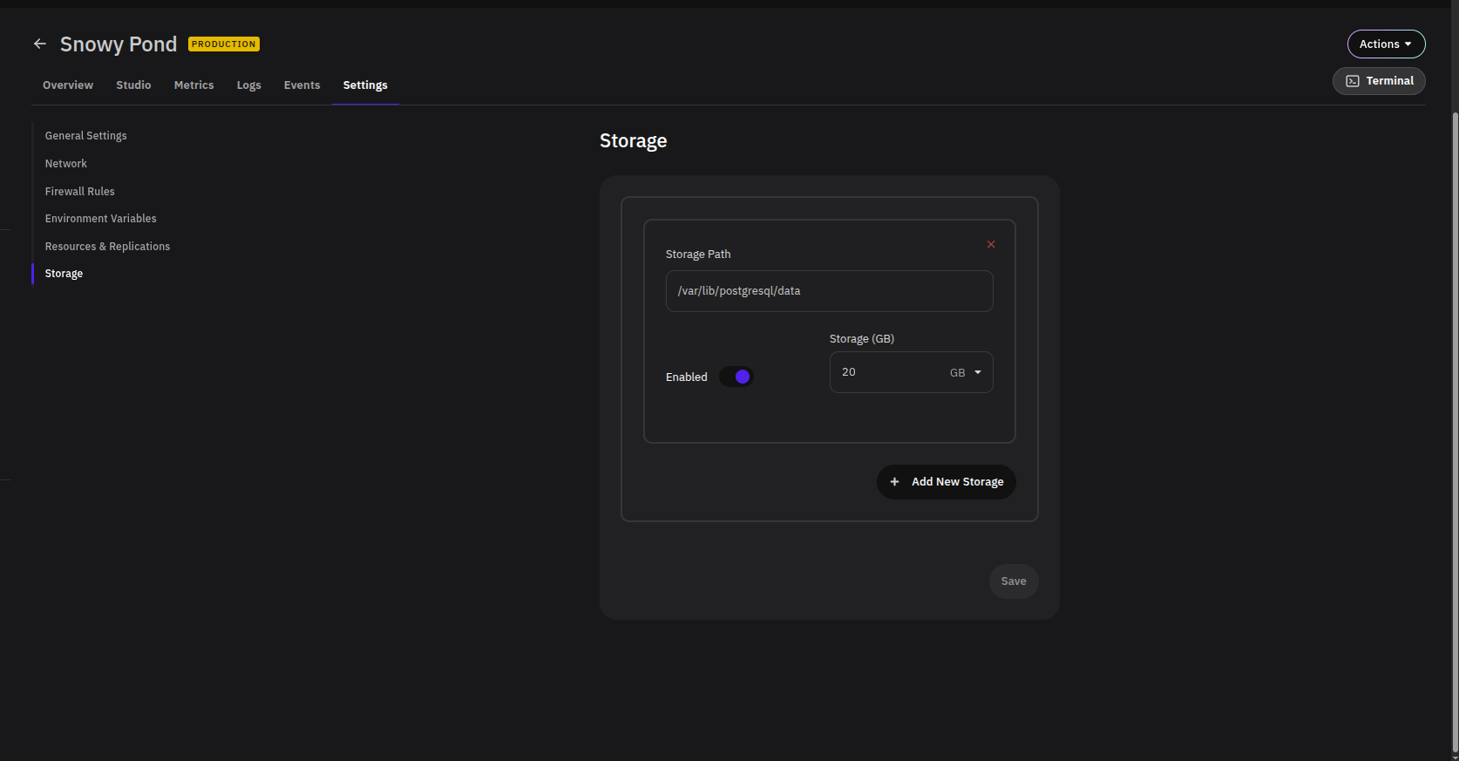Open Firewall Rules section

click(80, 192)
